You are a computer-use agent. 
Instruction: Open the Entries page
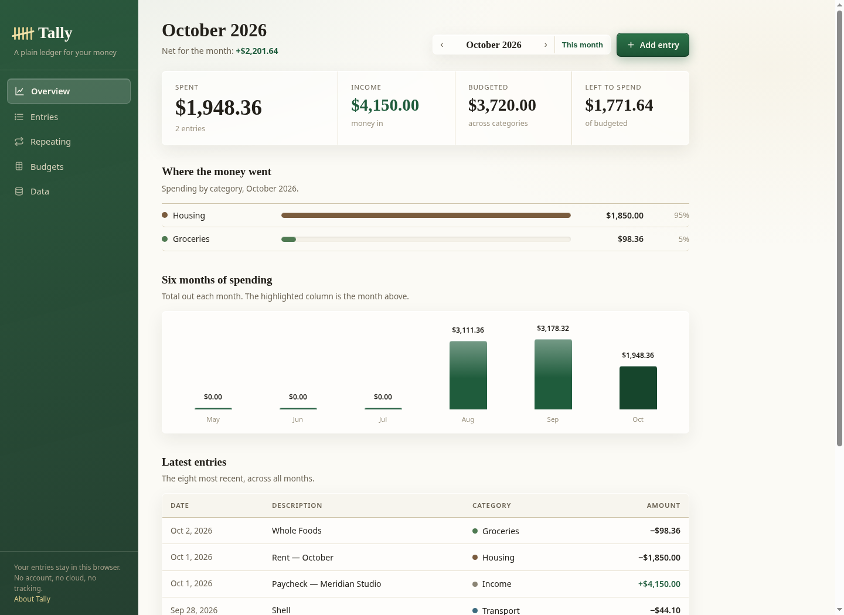coord(69,117)
